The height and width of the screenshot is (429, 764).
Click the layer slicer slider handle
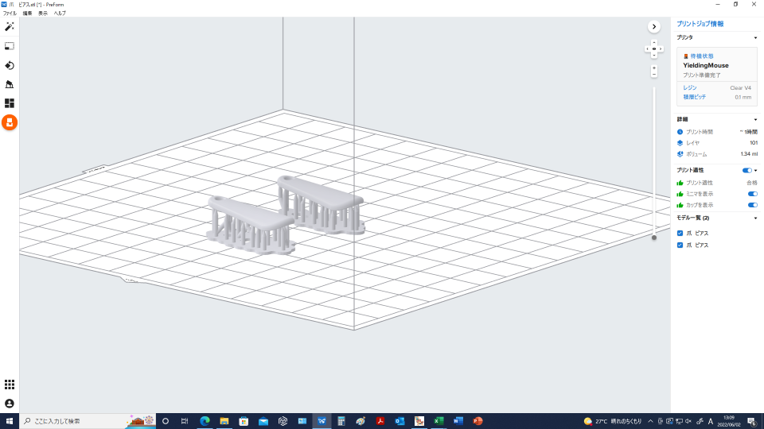click(654, 237)
